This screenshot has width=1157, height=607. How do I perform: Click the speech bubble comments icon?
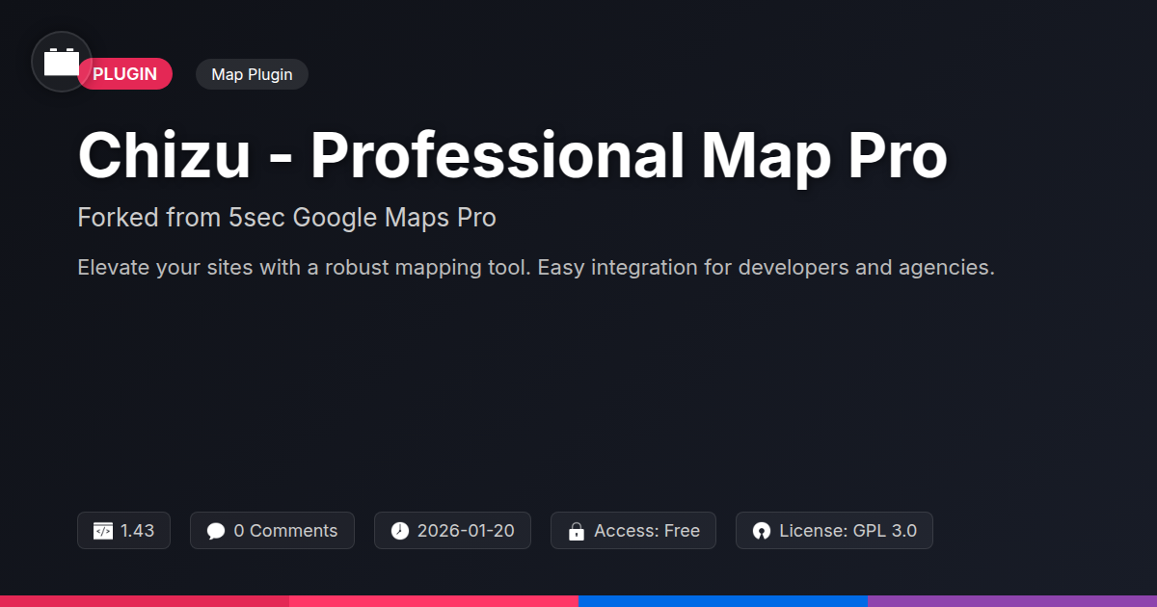point(216,531)
